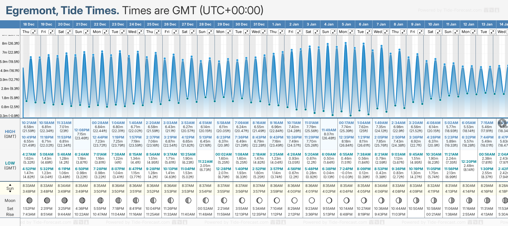Viewport: 508px width, 226px height.
Task: Select the 25 Dec date header
Action: pos(153,24)
